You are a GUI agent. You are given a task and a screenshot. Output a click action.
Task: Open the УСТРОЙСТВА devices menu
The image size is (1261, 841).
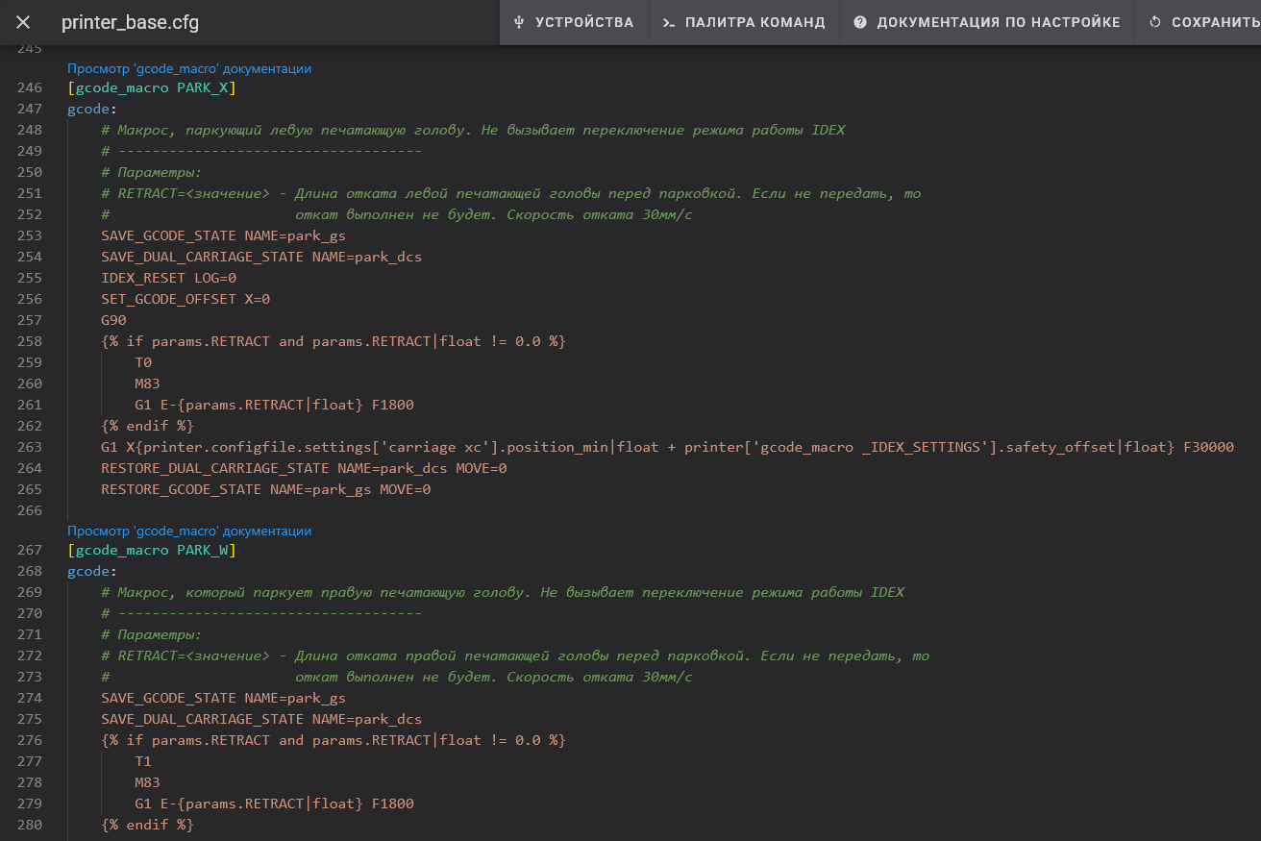(x=574, y=22)
